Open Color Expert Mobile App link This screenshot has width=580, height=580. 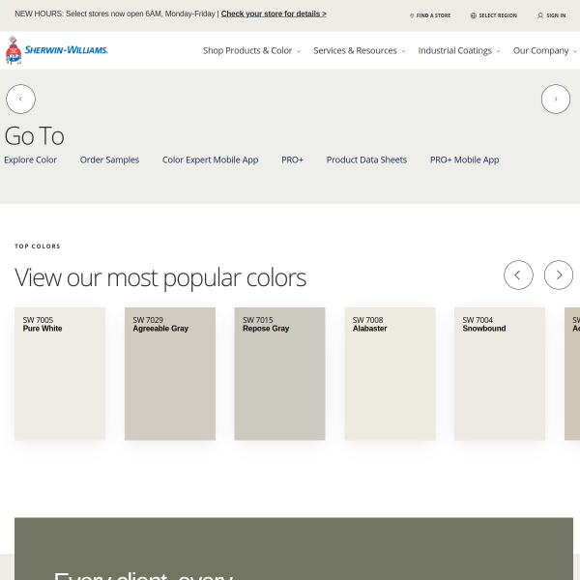(210, 159)
